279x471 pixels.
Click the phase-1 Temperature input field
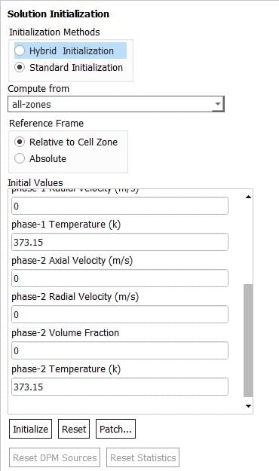(x=120, y=242)
